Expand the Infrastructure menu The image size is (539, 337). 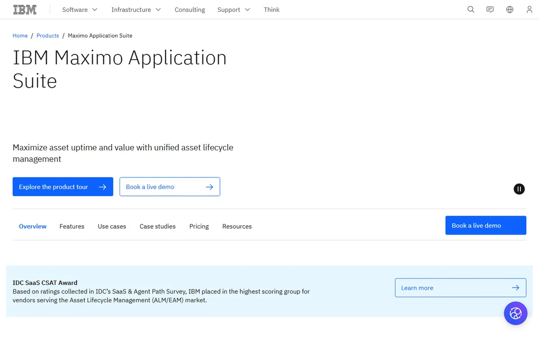[136, 10]
